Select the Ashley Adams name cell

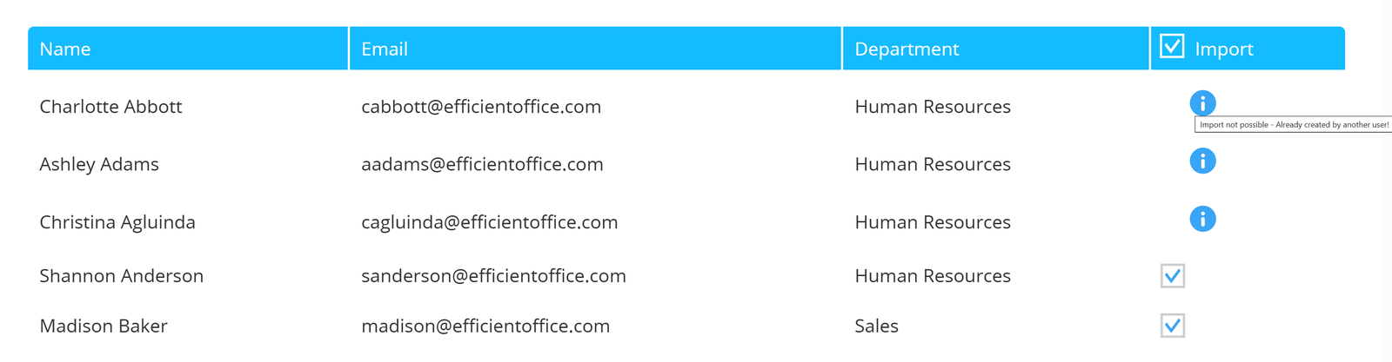(x=99, y=164)
